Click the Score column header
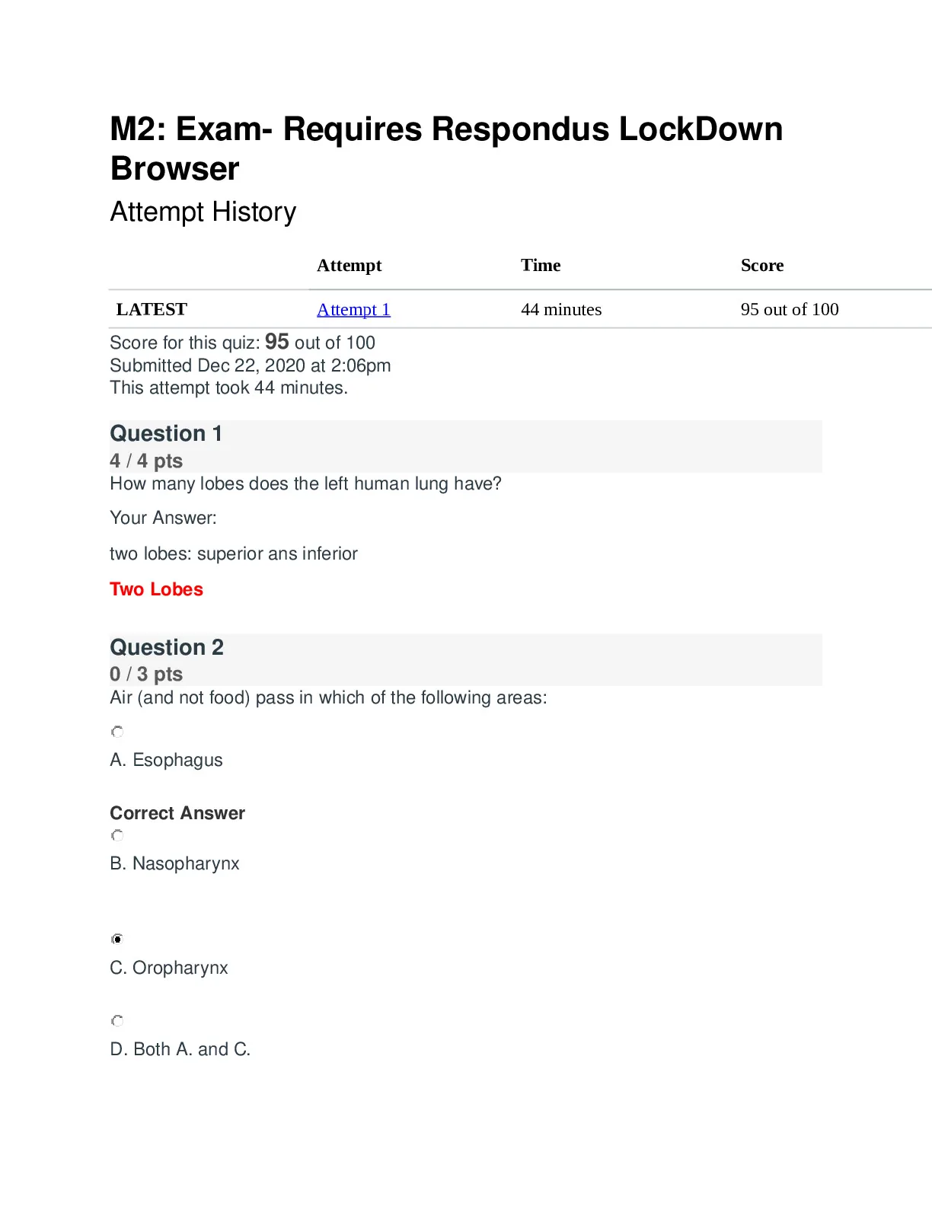The height and width of the screenshot is (1206, 932). [x=762, y=265]
